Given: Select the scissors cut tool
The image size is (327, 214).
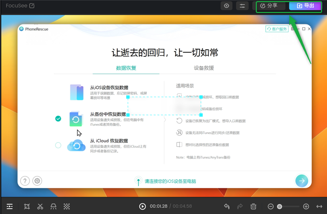Looking at the screenshot, I should point(40,207).
